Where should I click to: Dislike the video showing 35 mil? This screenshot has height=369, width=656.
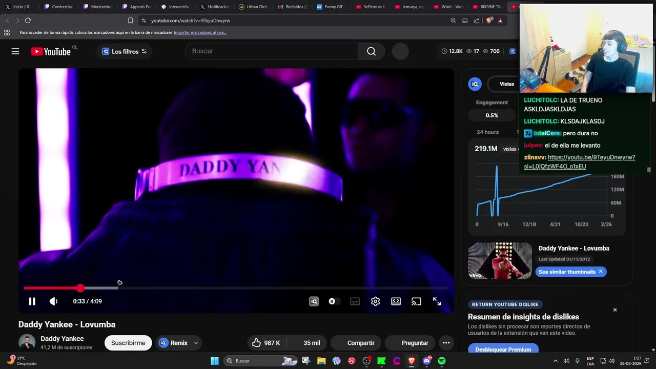click(x=306, y=343)
